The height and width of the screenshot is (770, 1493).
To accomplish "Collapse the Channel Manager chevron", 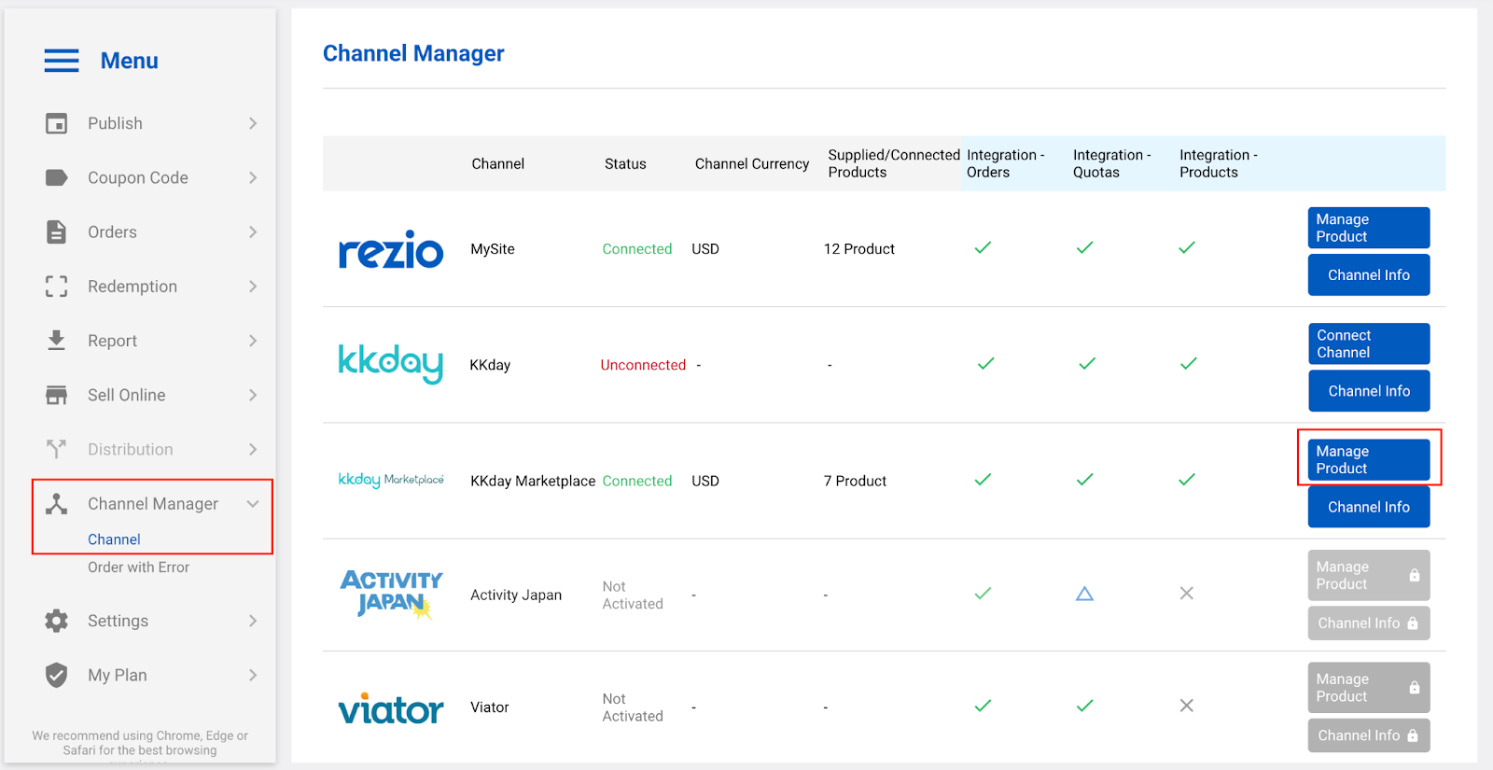I will [253, 504].
